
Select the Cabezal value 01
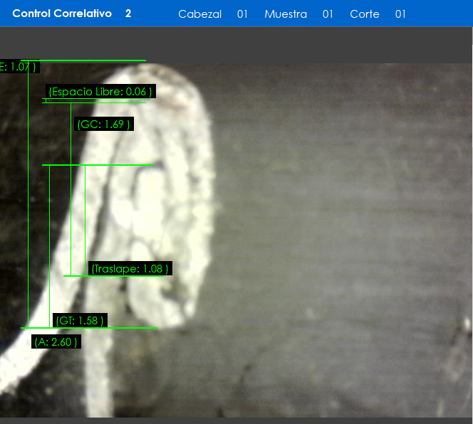(x=242, y=14)
